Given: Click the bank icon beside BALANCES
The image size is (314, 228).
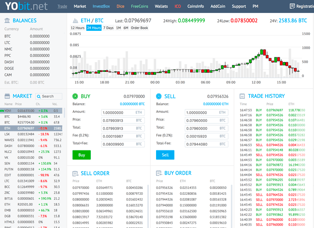Looking at the screenshot, I should [x=7, y=20].
